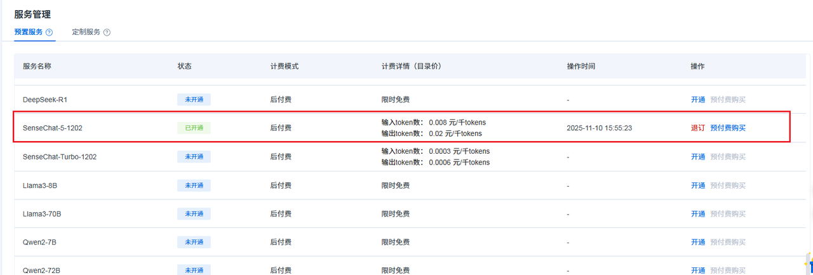Click 后付费 billing mode for DeepSeek-R1
813x275 pixels.
[281, 100]
